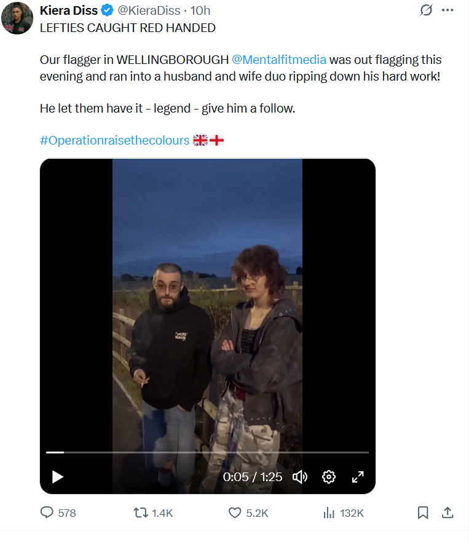Image resolution: width=469 pixels, height=542 pixels.
Task: Open the Kiera Diss display name
Action: pos(69,10)
